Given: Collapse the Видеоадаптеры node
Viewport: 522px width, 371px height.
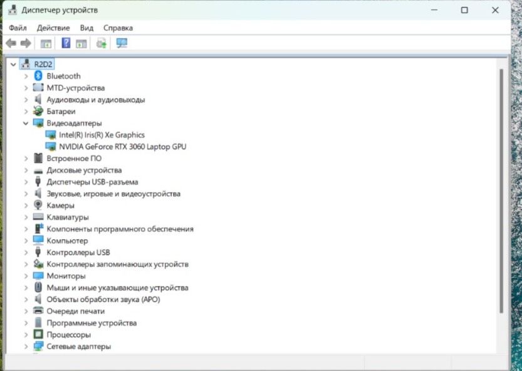Looking at the screenshot, I should tap(26, 123).
